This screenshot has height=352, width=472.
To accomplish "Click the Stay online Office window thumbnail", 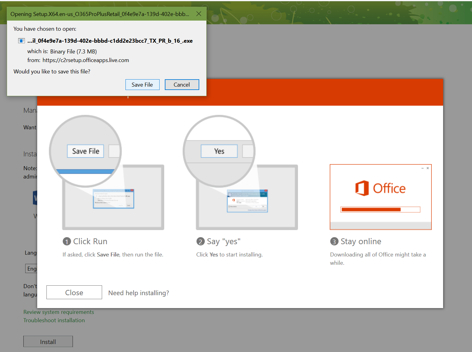I will click(381, 197).
